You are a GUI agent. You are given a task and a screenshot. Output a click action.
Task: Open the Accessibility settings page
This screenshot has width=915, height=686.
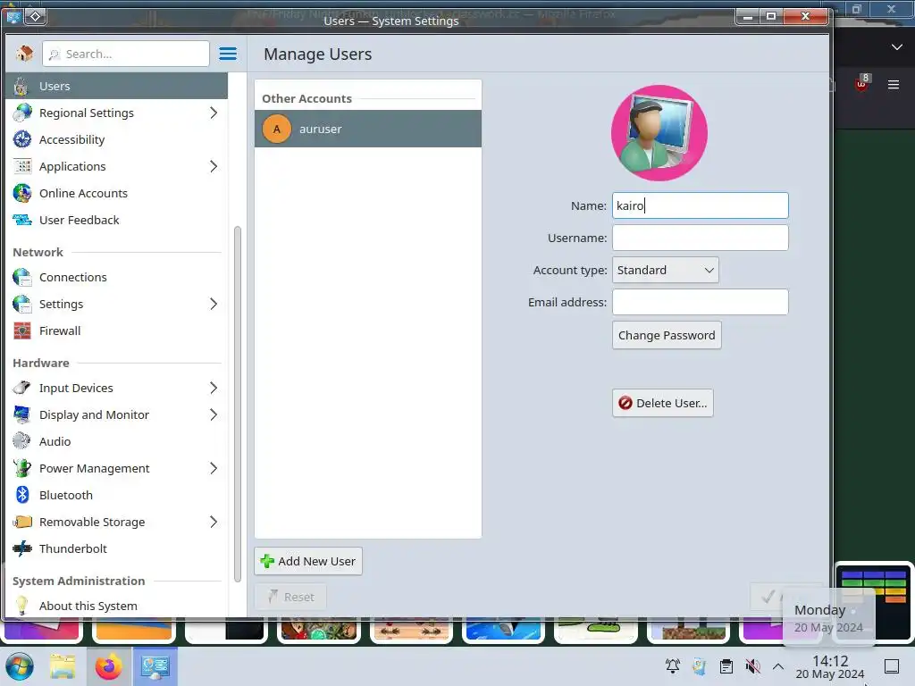(x=117, y=139)
